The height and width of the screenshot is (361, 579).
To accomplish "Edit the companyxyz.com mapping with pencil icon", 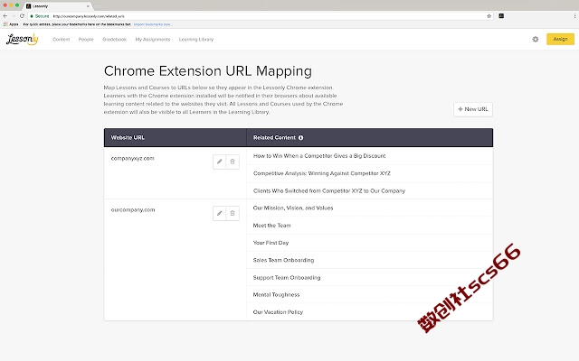I will pos(219,162).
